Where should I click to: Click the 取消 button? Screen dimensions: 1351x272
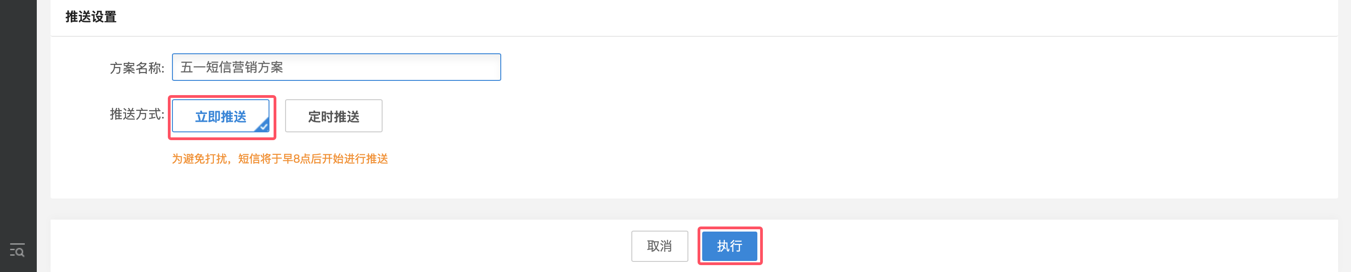coord(659,246)
